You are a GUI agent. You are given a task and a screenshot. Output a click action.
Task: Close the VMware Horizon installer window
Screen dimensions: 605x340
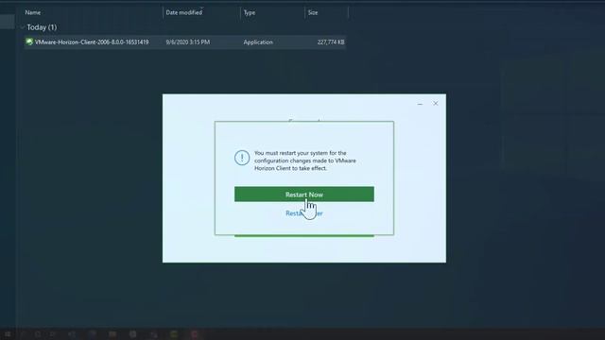(435, 103)
